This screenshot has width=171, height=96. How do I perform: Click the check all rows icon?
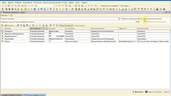coord(18,26)
